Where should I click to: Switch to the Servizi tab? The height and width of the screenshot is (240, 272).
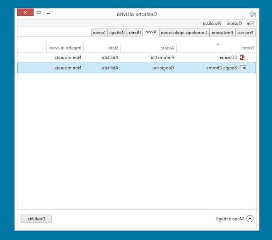coord(99,33)
